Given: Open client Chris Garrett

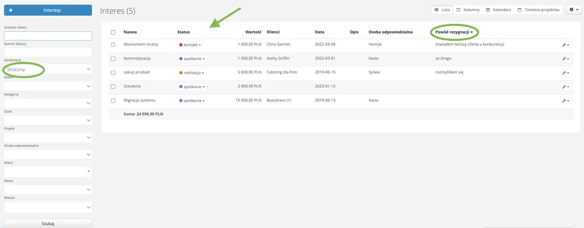Looking at the screenshot, I should pos(278,44).
